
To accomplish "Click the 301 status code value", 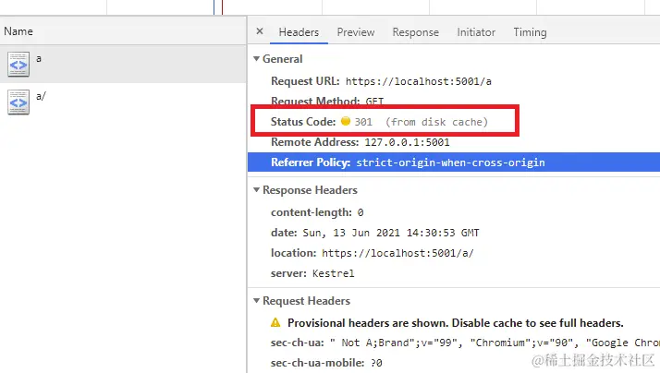I will (x=363, y=122).
